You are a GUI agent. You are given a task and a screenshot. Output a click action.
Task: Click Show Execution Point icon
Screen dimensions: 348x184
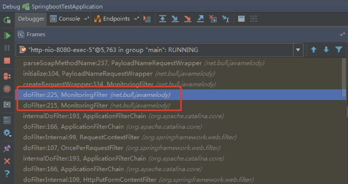147,19
